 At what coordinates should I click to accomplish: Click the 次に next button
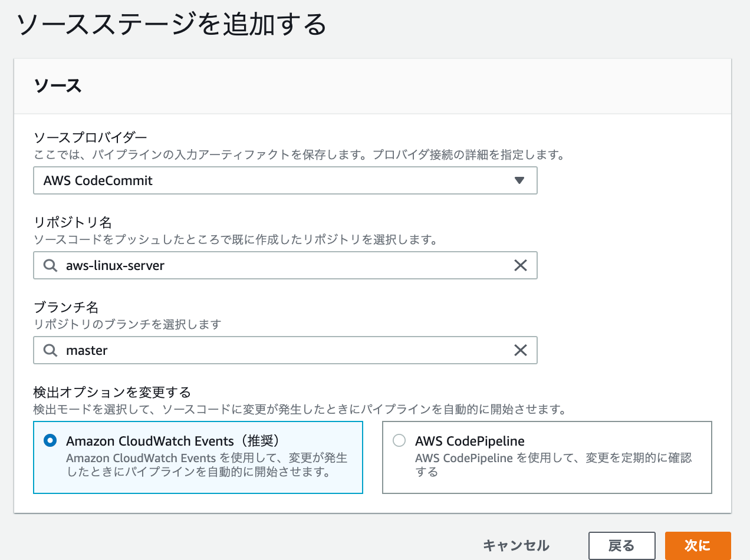[x=698, y=545]
